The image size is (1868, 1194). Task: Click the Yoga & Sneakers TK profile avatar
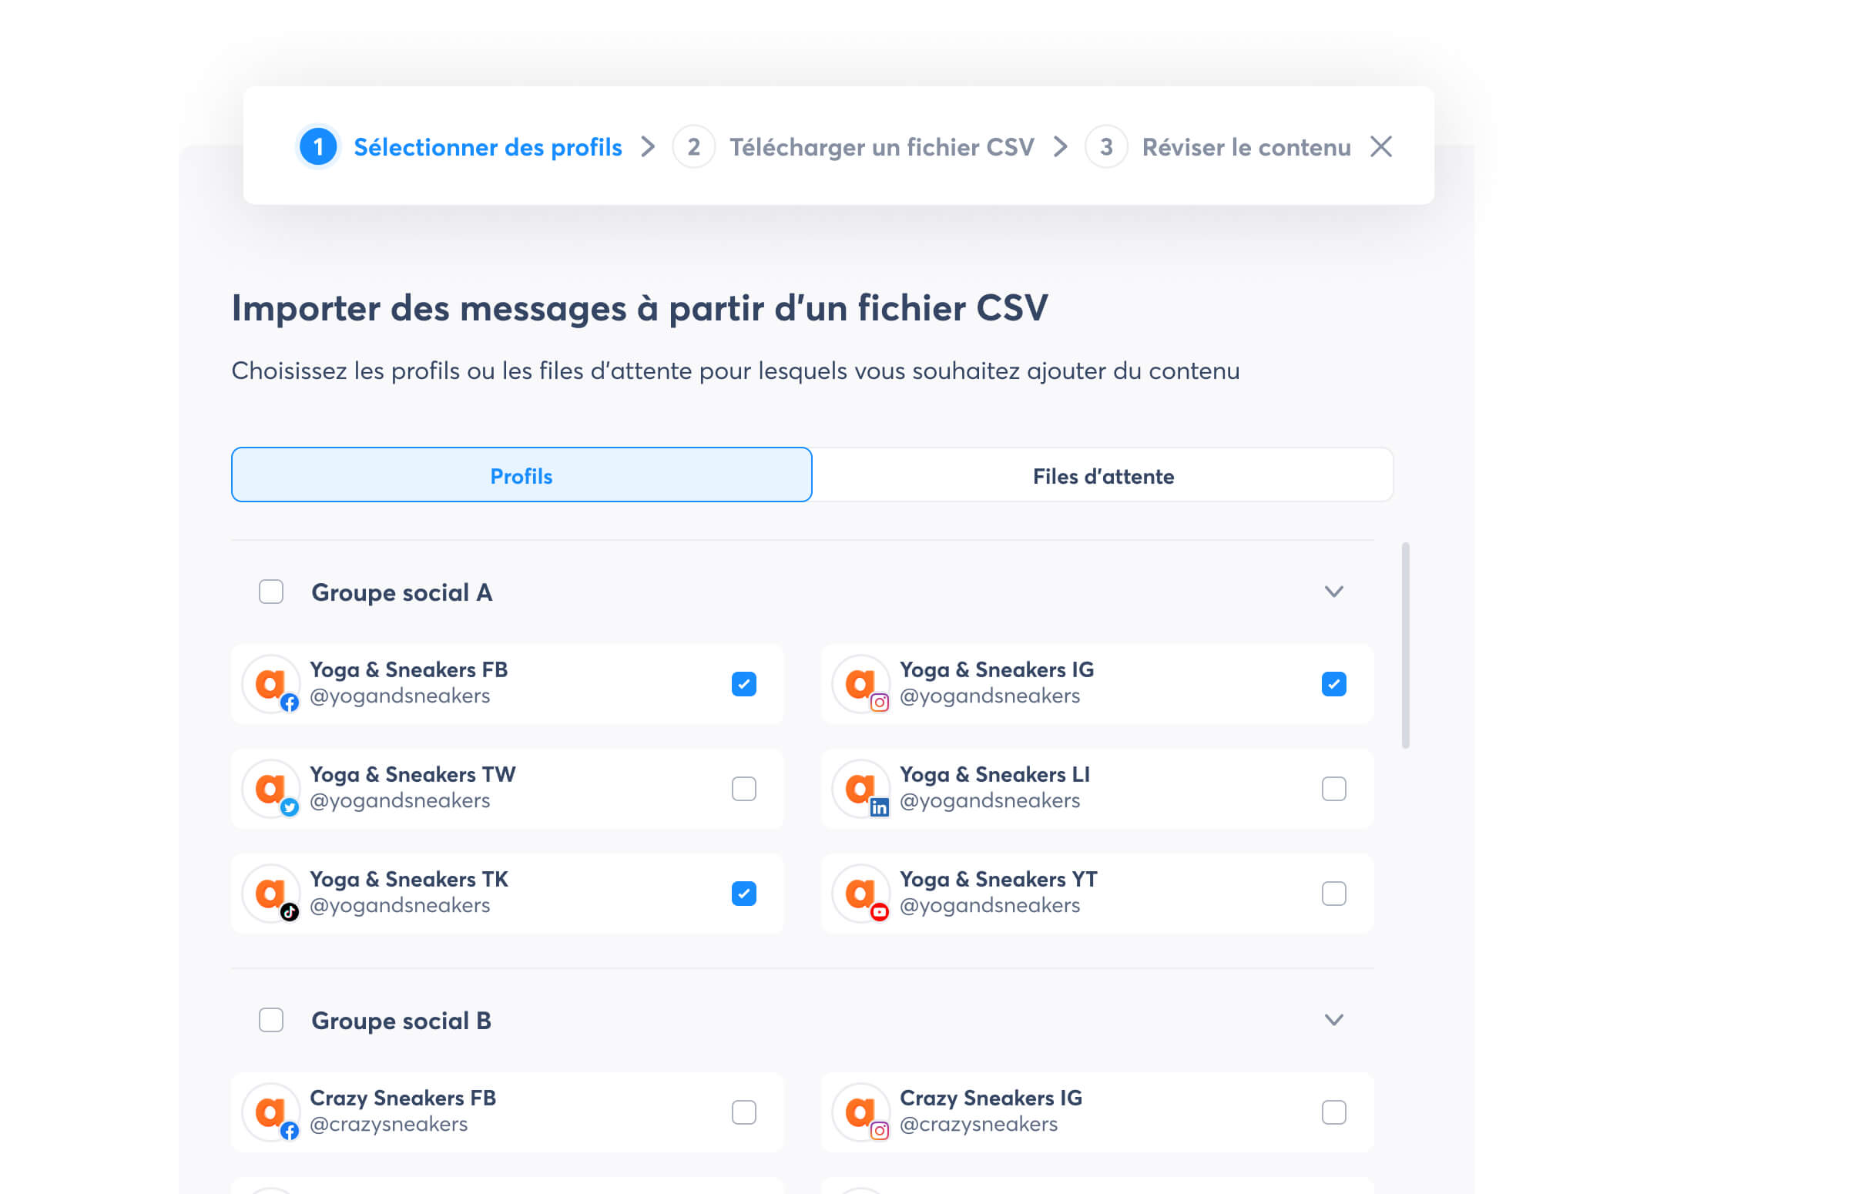click(270, 894)
